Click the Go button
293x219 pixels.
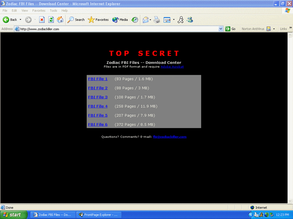click(230, 29)
